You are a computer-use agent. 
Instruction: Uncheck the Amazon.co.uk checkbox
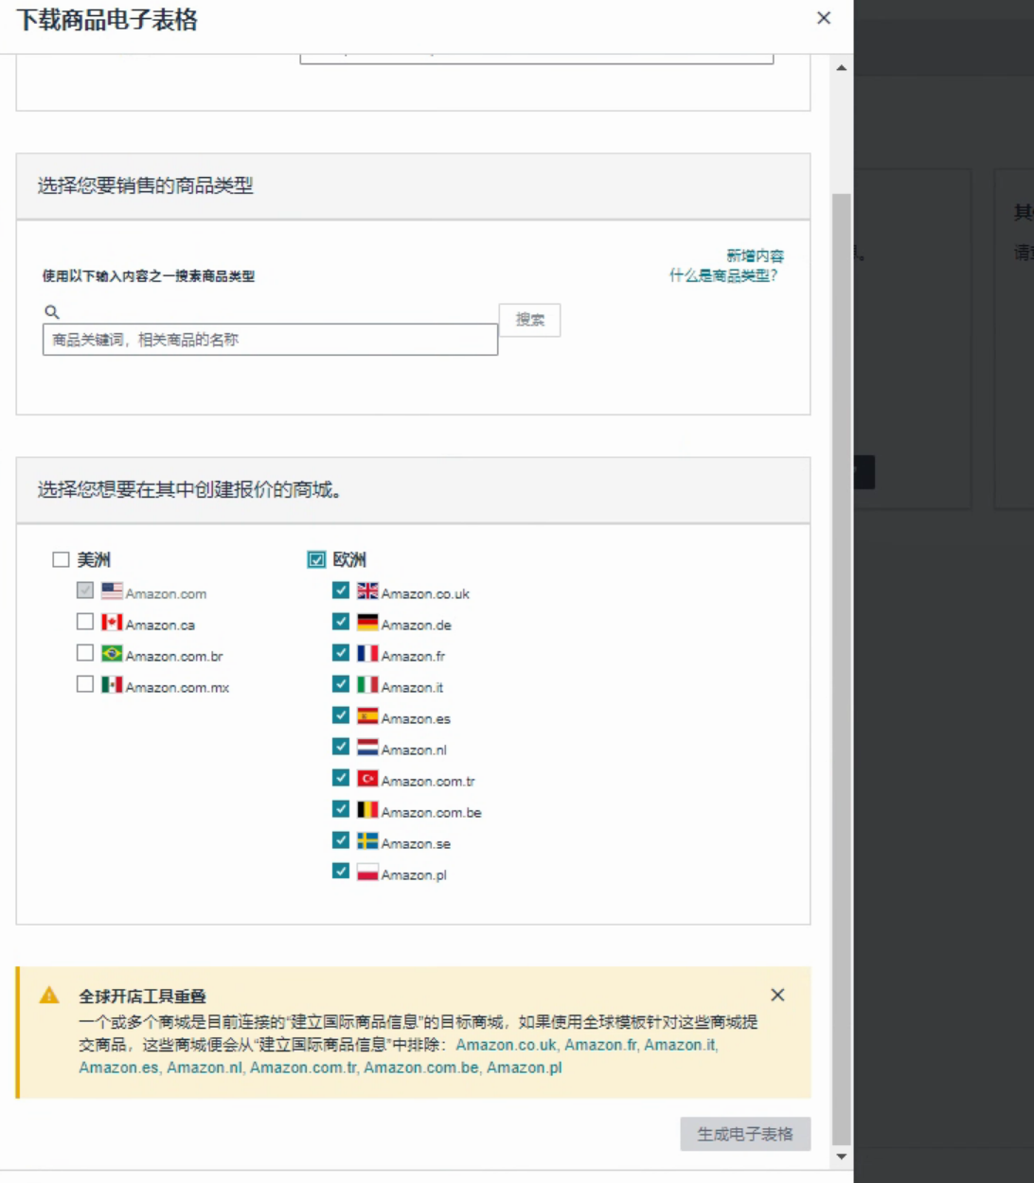point(341,591)
